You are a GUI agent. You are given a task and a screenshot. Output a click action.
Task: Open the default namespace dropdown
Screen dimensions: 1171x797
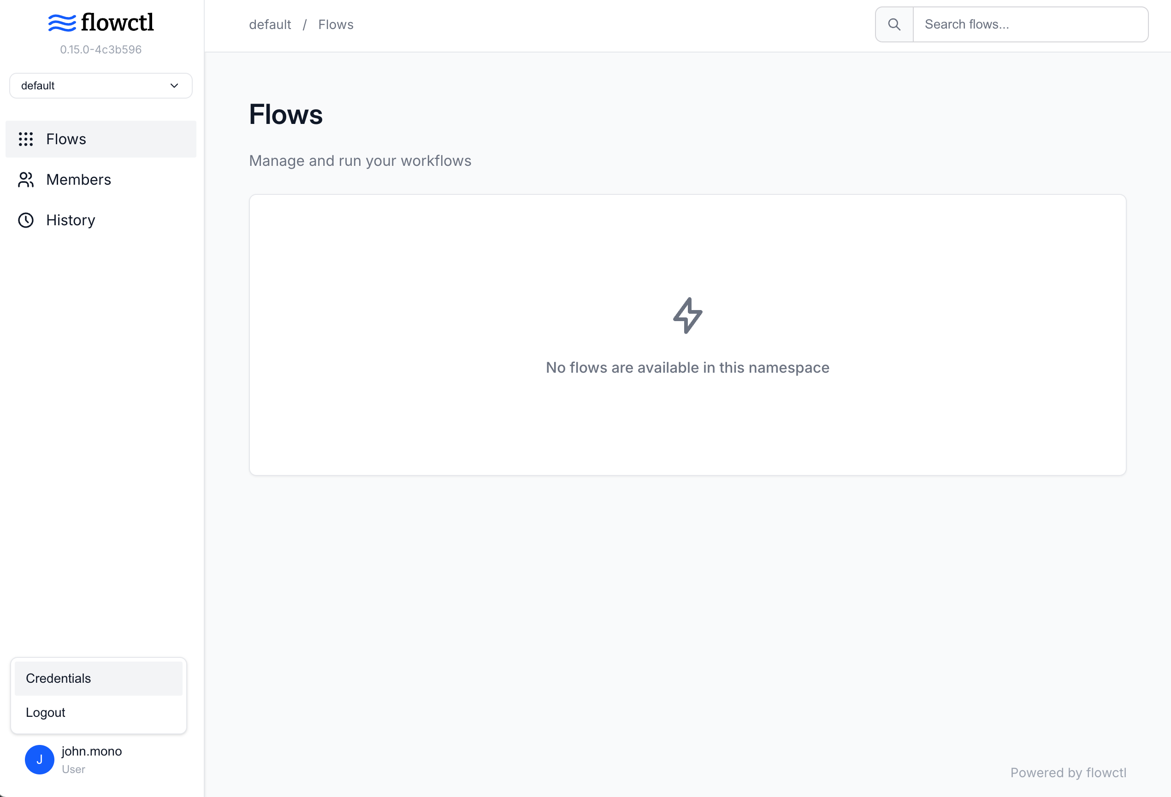pos(101,86)
